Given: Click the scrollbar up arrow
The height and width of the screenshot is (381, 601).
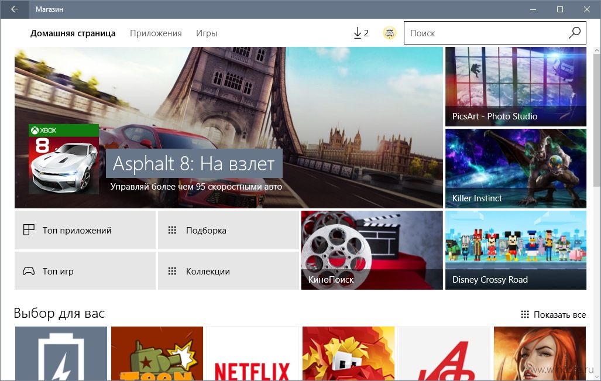Looking at the screenshot, I should [x=597, y=50].
